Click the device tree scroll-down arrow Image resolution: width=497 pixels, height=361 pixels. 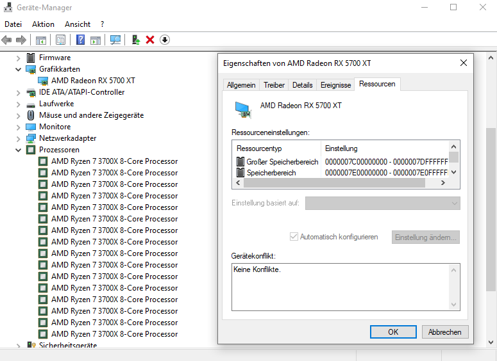coord(491,342)
